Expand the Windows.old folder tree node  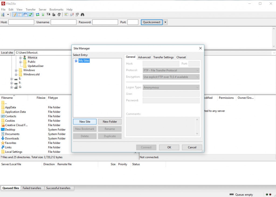(16, 74)
